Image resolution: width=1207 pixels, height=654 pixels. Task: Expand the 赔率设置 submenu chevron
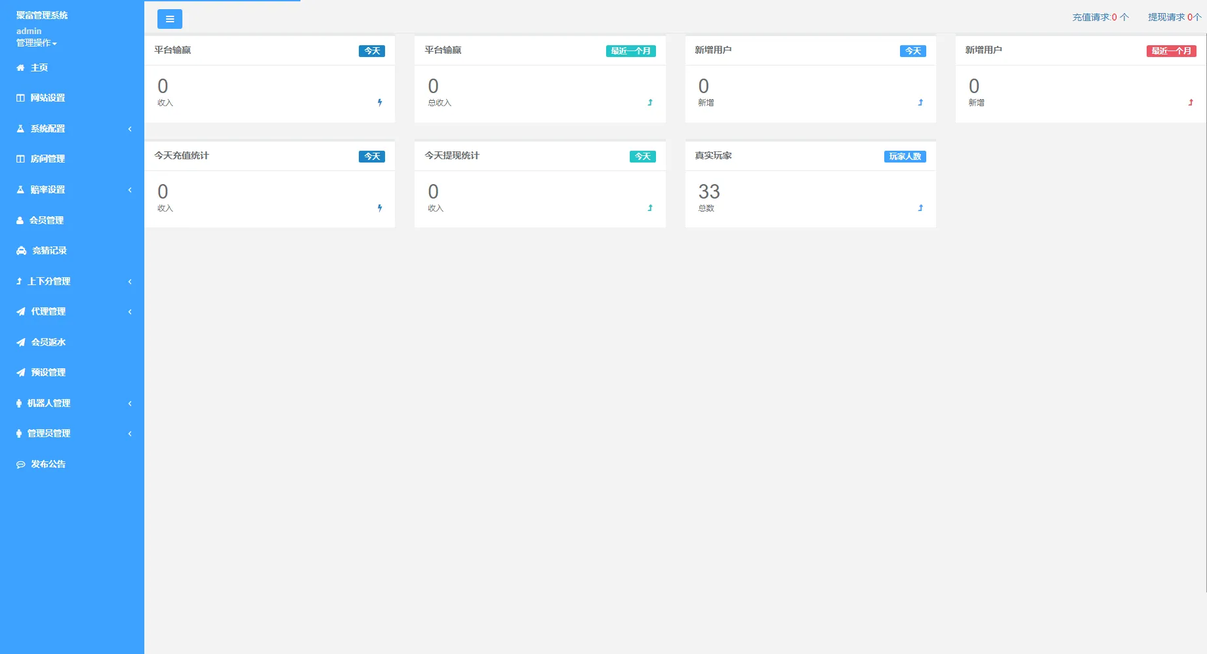pyautogui.click(x=130, y=189)
